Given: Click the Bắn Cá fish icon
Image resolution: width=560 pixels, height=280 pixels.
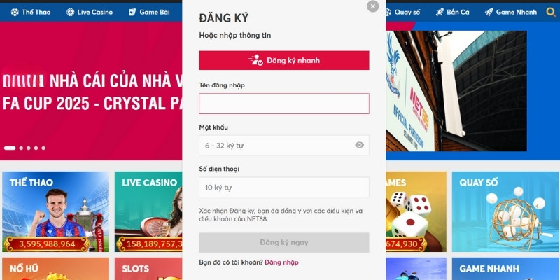Looking at the screenshot, I should pos(440,12).
